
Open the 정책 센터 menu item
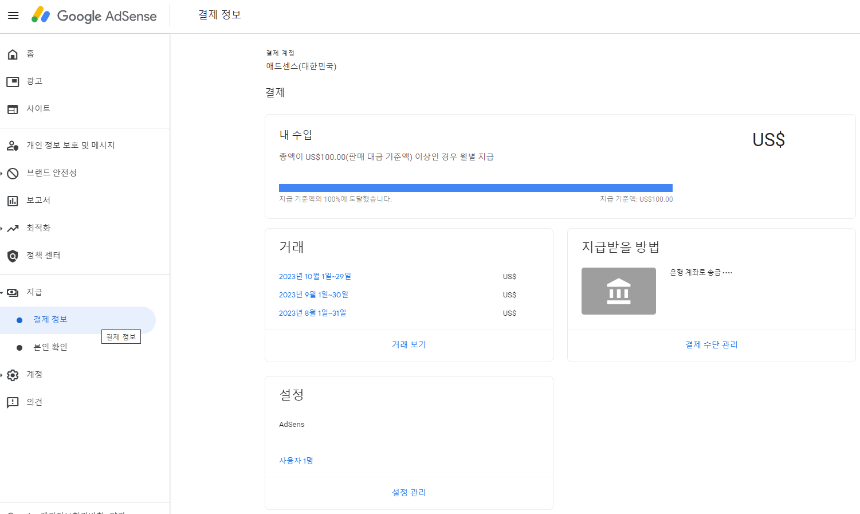point(85,256)
